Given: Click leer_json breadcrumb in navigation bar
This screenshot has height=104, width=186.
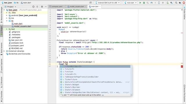Looking at the screenshot, I should (7, 3).
